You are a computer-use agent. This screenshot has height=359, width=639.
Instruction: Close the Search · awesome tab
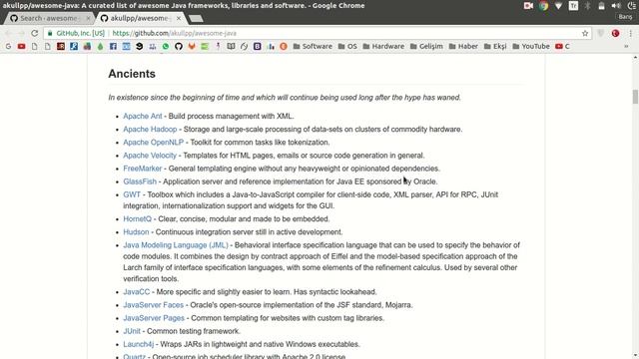(x=88, y=18)
